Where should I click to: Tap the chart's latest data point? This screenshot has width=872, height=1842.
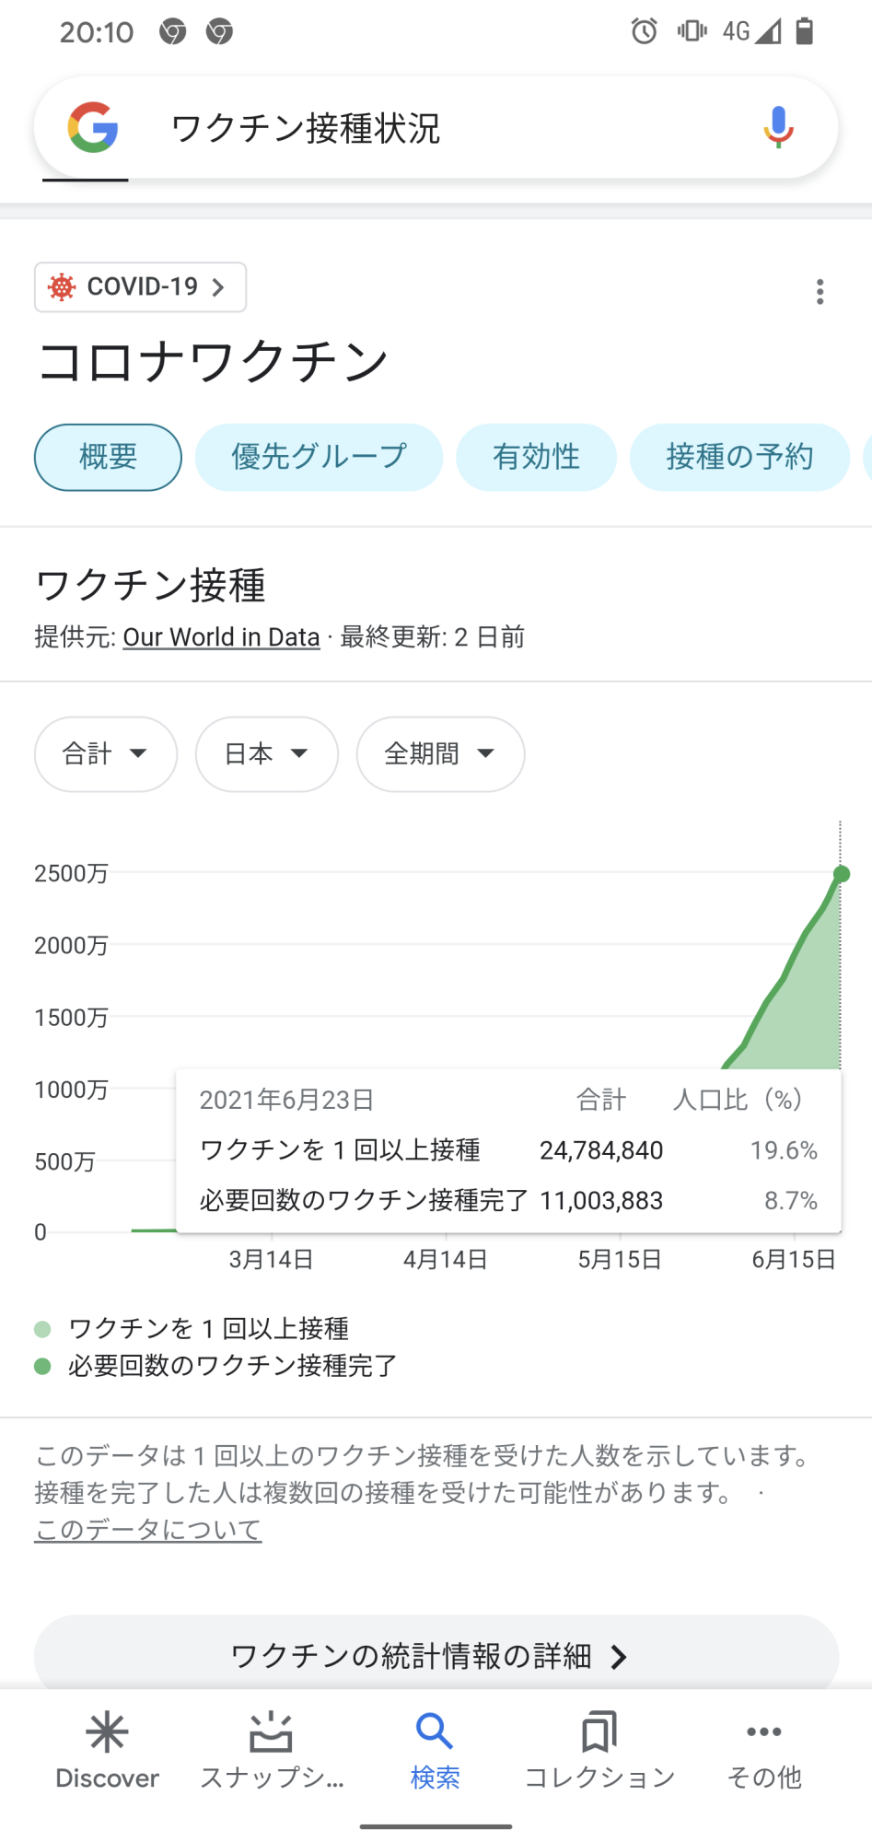841,874
